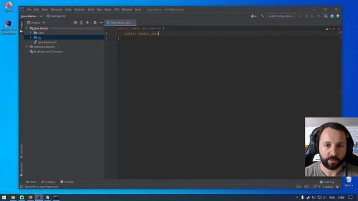The height and width of the screenshot is (201, 358).
Task: Open the Edit menu
Action: pos(36,9)
